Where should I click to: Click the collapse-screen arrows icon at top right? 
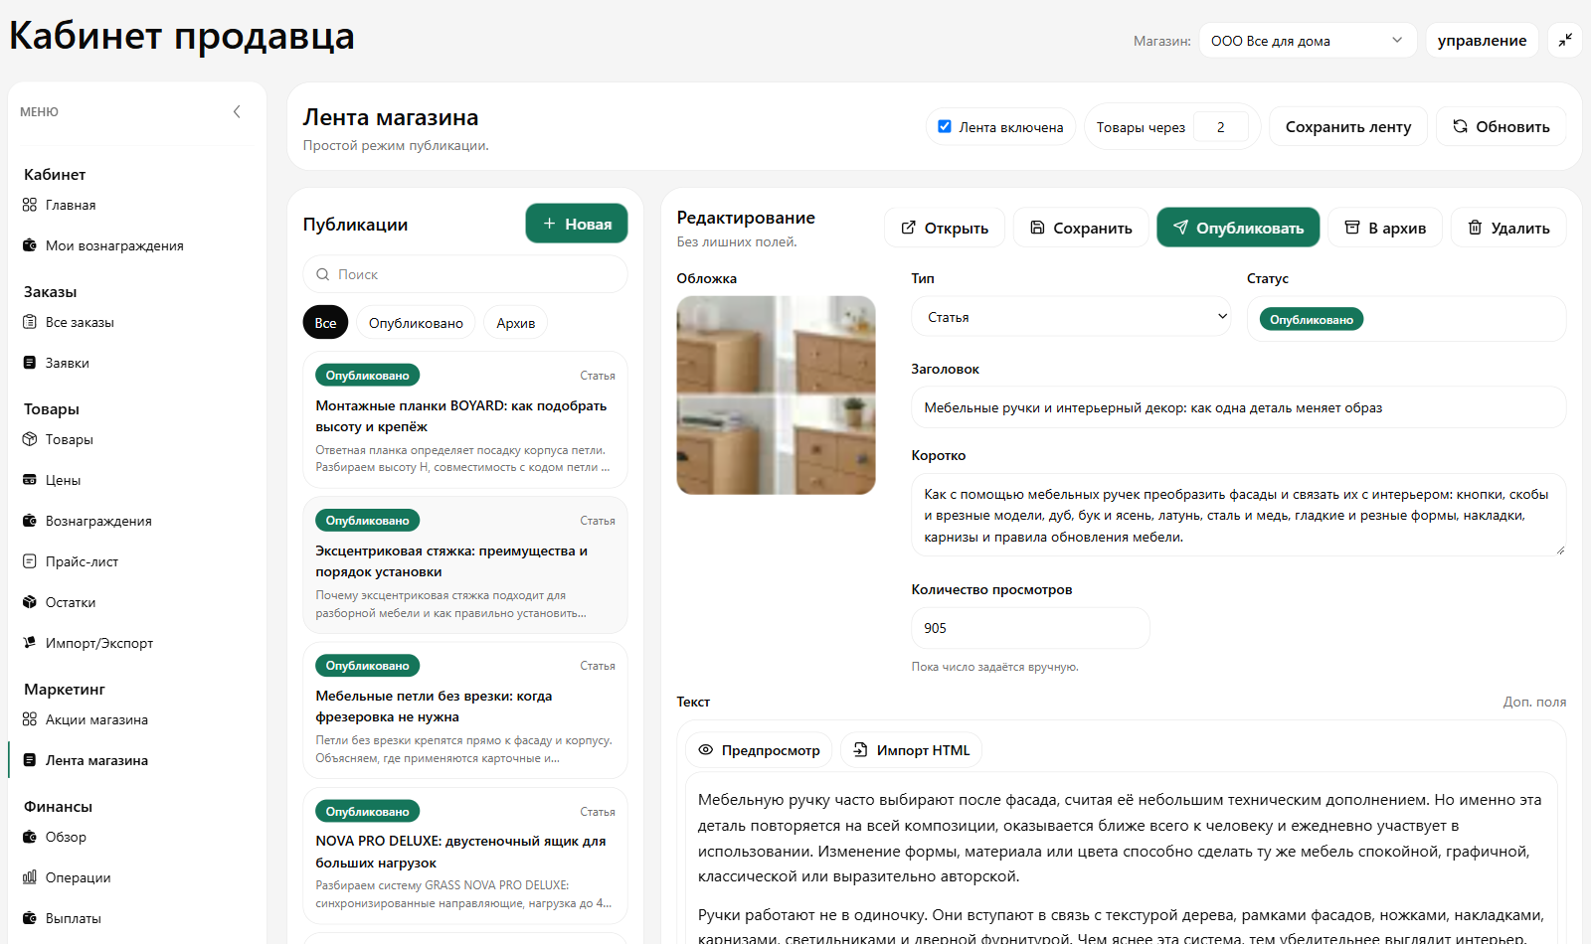coord(1565,40)
